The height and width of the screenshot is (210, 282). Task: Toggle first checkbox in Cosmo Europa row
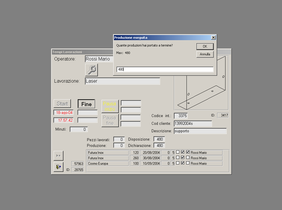tap(178, 163)
